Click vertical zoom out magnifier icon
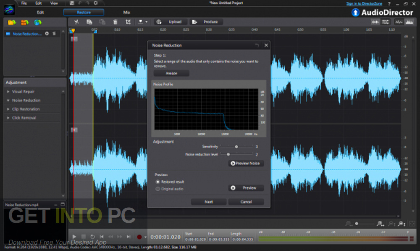This screenshot has width=420, height=251. pyautogui.click(x=391, y=223)
